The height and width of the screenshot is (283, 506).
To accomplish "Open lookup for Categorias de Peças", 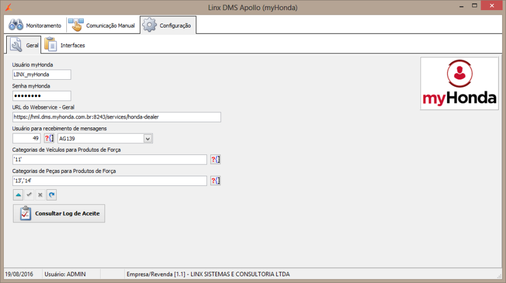I will tap(215, 181).
